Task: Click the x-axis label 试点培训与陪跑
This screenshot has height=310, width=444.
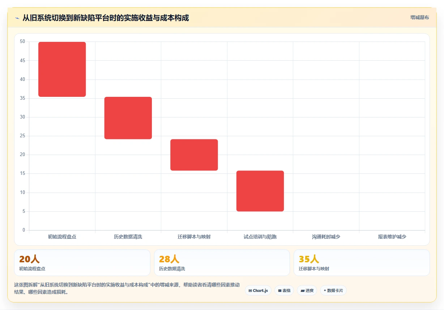Action: point(260,237)
